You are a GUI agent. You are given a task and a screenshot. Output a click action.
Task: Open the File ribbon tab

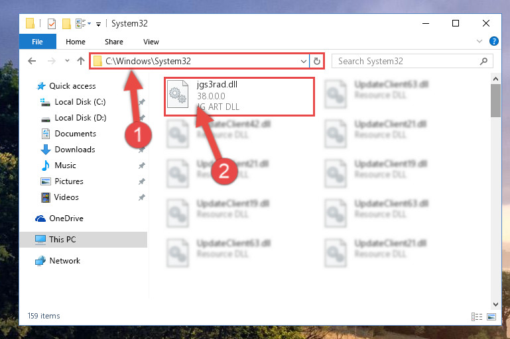[x=37, y=42]
